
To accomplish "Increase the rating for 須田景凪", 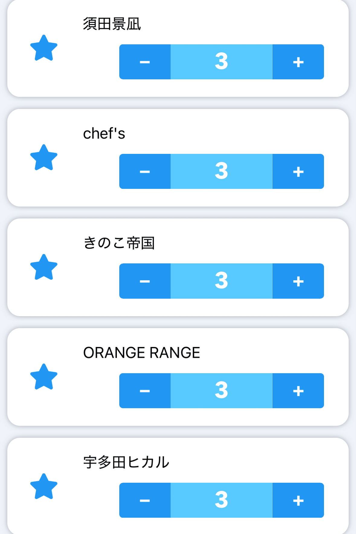I will coord(298,62).
